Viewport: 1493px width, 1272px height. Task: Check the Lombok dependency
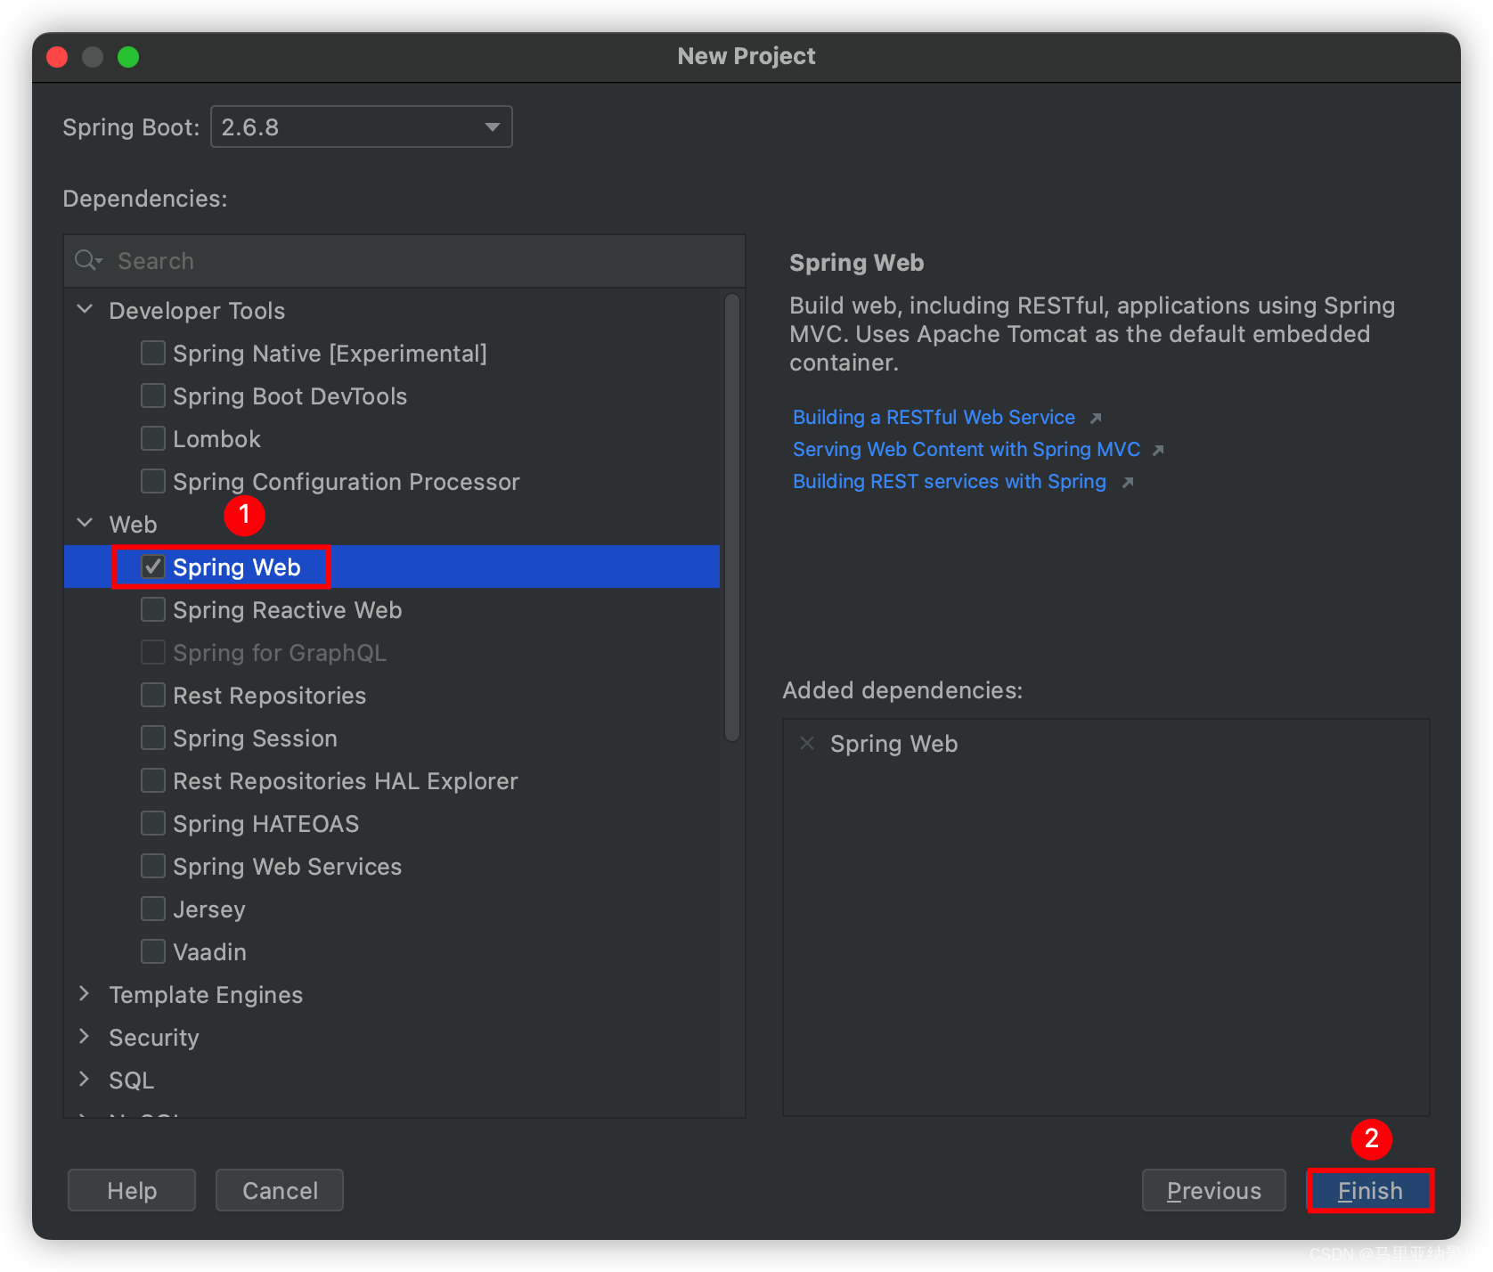152,438
